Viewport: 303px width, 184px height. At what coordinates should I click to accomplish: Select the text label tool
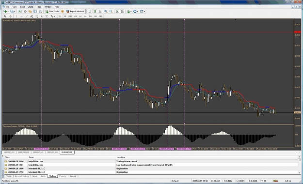[x=47, y=16]
